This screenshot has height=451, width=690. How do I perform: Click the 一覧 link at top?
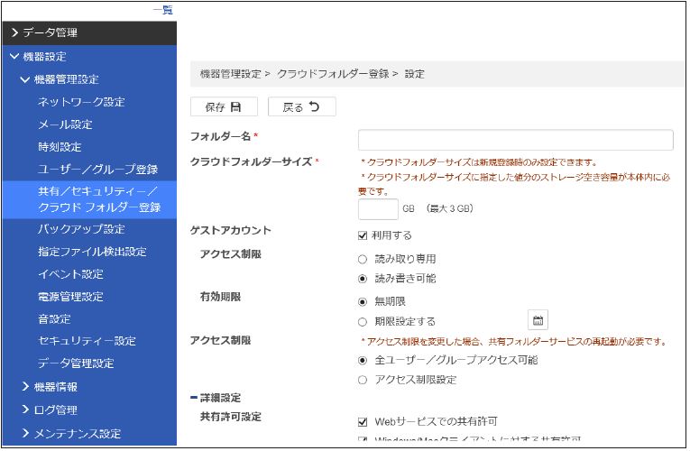coord(163,10)
